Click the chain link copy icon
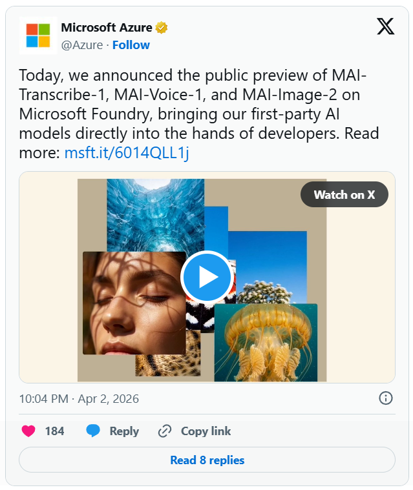 (165, 431)
